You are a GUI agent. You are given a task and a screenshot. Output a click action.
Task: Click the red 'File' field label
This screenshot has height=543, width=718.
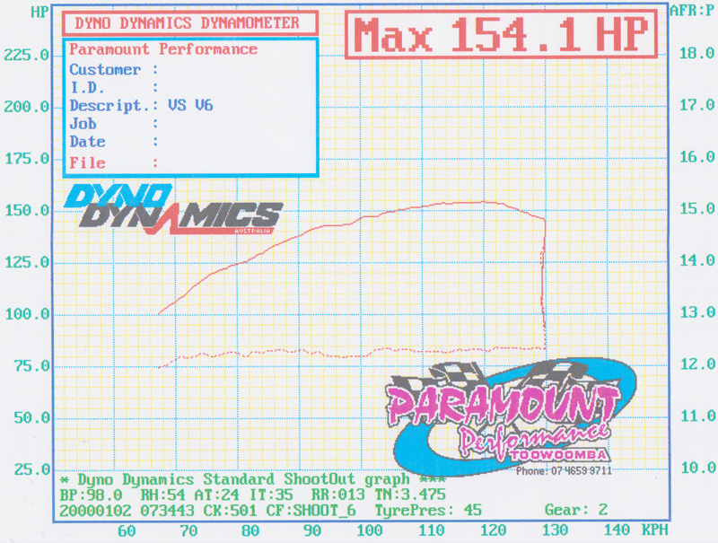point(87,162)
